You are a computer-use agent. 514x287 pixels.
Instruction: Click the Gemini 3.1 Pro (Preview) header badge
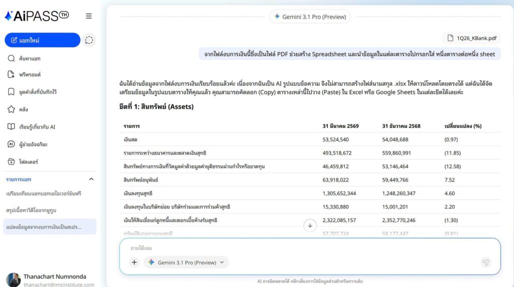(310, 17)
